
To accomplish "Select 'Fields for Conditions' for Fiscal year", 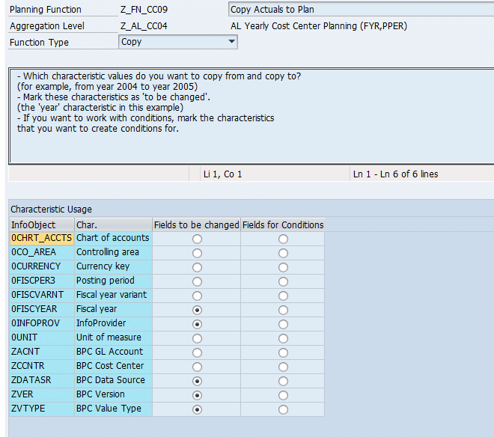I will tap(283, 310).
